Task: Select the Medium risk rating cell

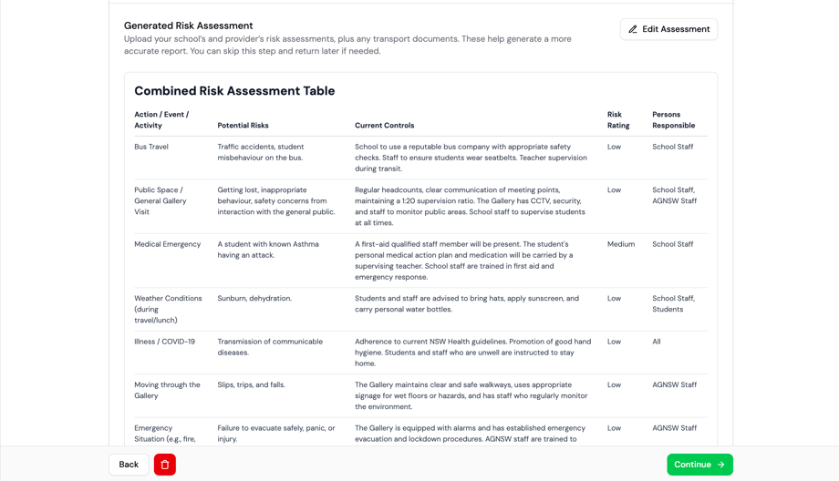Action: (x=621, y=244)
